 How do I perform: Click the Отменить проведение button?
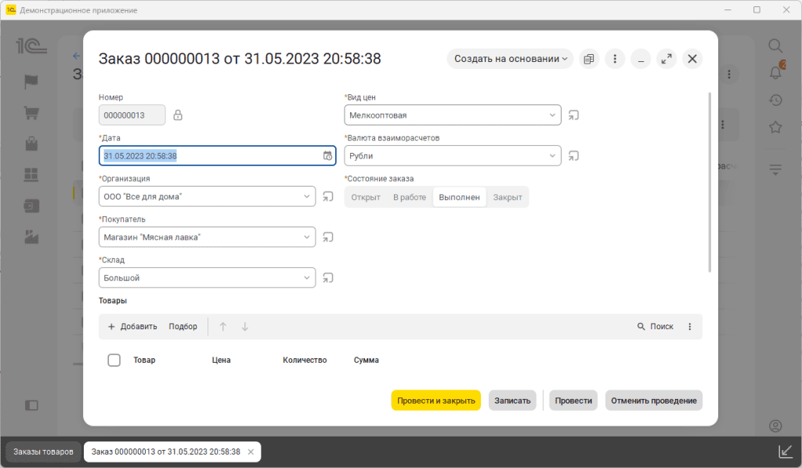pos(654,401)
